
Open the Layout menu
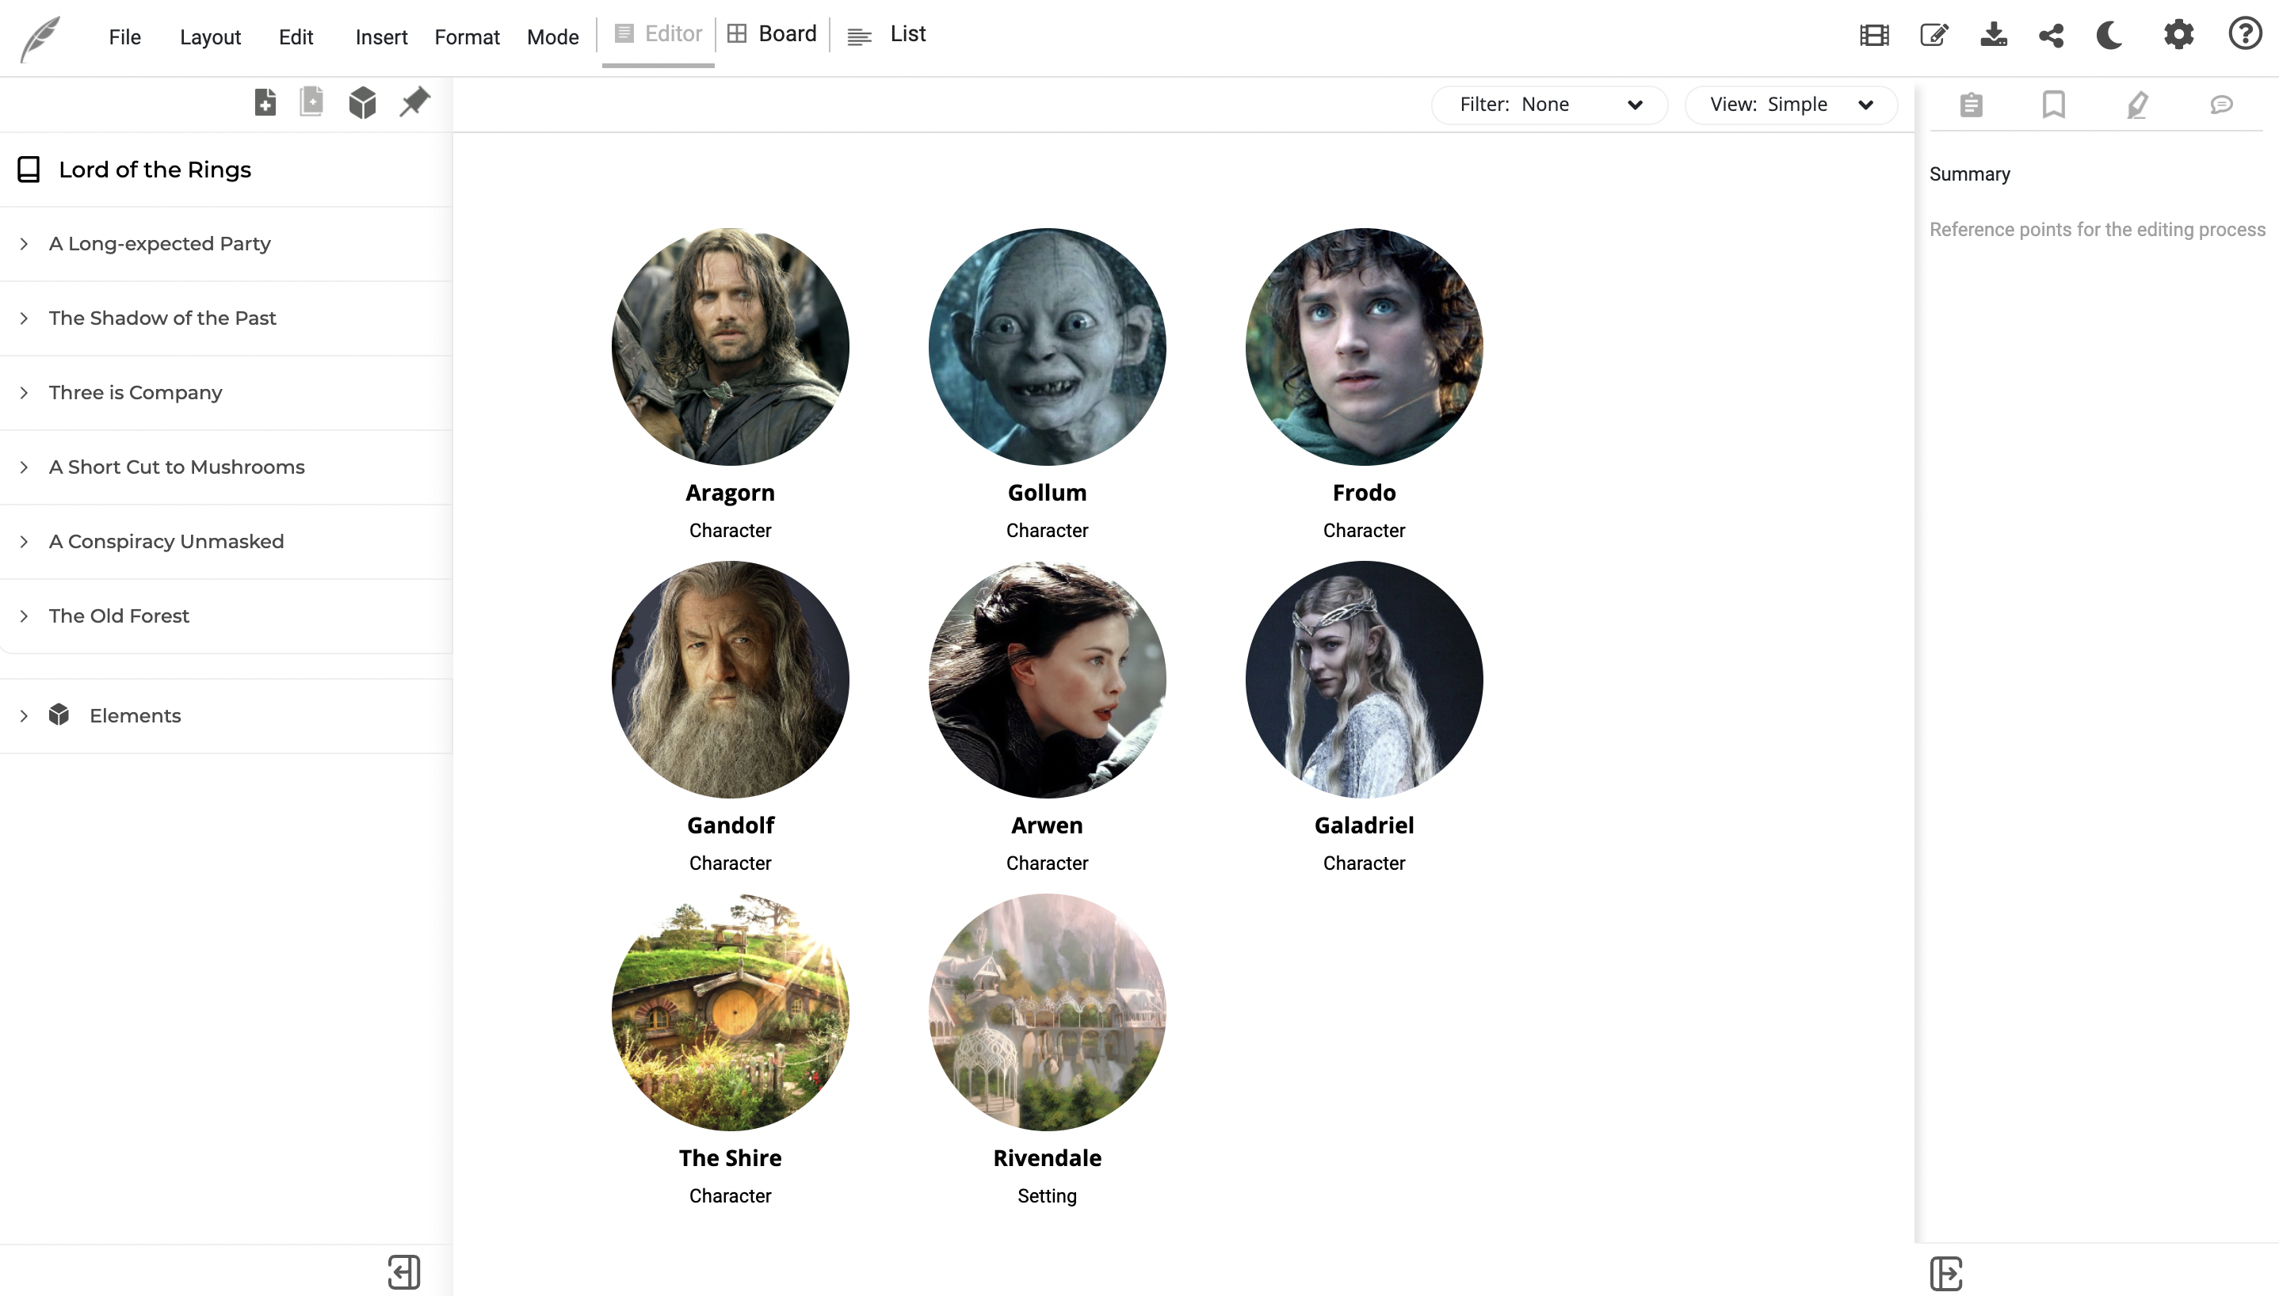pos(210,36)
